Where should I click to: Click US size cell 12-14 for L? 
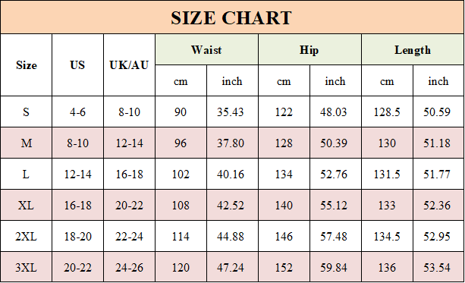(x=77, y=175)
